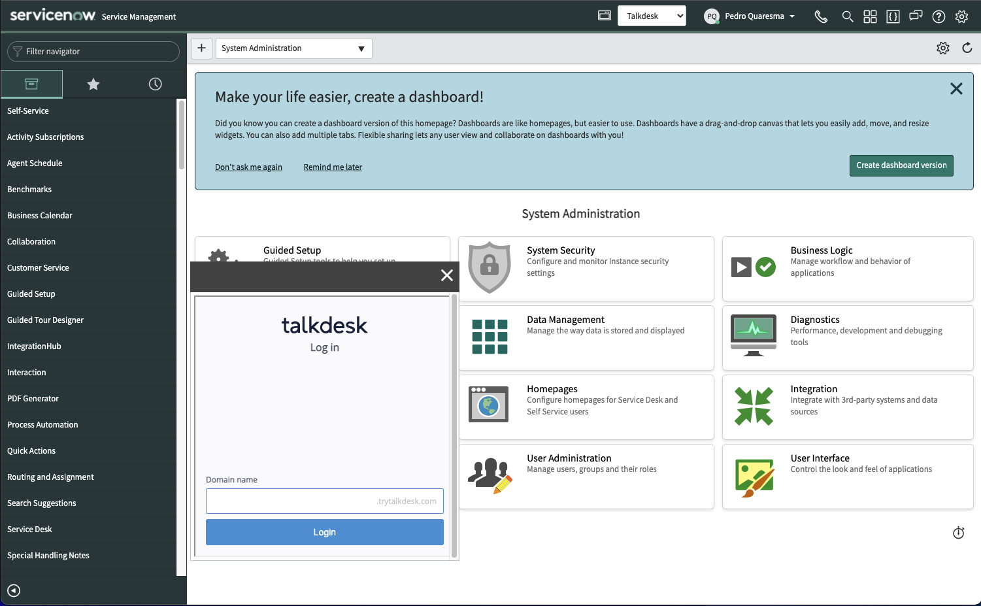Open Connect chat sidebar icon
This screenshot has width=981, height=606.
(x=916, y=16)
